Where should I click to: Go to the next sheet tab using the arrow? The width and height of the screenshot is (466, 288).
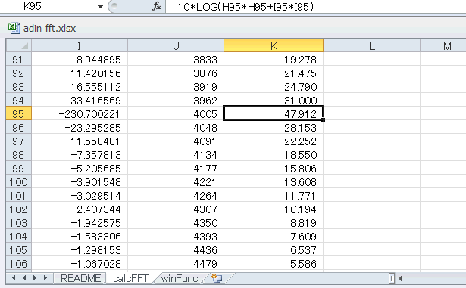(35, 278)
